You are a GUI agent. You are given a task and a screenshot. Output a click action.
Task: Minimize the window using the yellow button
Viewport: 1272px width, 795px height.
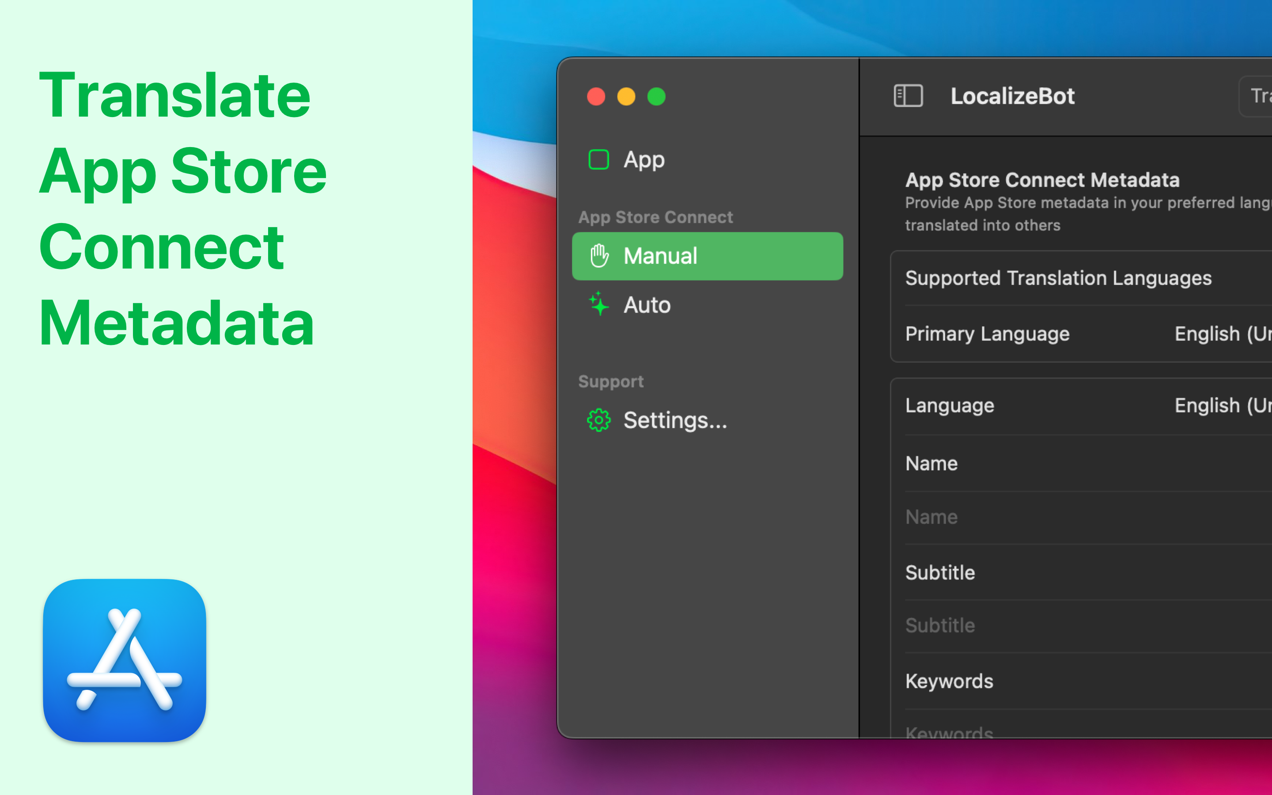click(626, 97)
